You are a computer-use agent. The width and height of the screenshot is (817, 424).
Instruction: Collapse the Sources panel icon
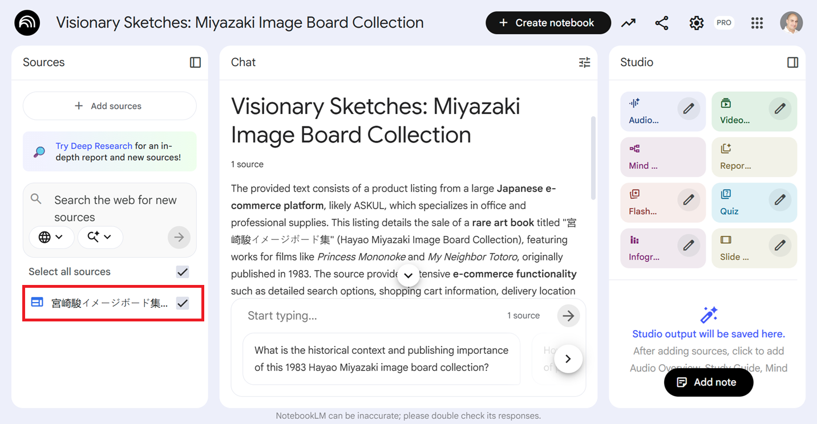click(195, 63)
